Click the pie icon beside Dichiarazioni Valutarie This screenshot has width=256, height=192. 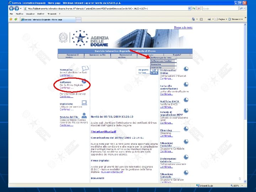pyautogui.click(x=186, y=157)
